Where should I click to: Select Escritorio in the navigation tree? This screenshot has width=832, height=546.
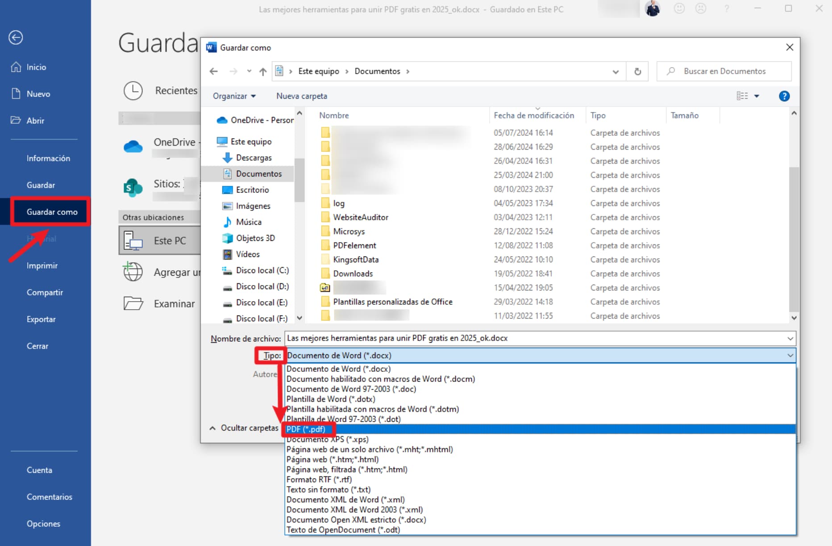coord(246,190)
